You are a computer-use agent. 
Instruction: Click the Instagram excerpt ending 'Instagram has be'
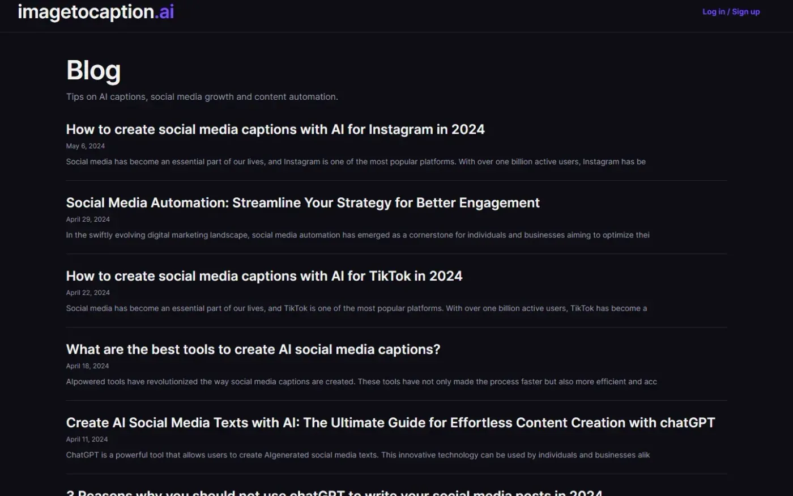click(356, 162)
